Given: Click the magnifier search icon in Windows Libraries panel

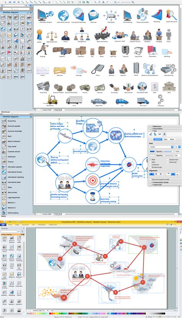Looking at the screenshot, I should pos(19,232).
